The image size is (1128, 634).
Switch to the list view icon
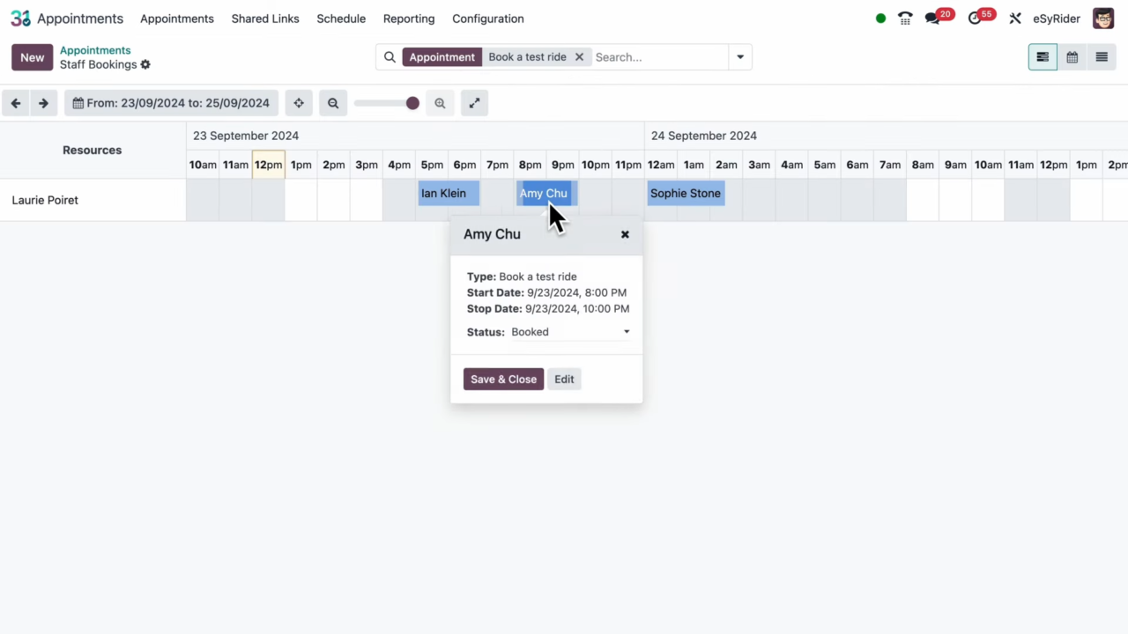pyautogui.click(x=1102, y=56)
